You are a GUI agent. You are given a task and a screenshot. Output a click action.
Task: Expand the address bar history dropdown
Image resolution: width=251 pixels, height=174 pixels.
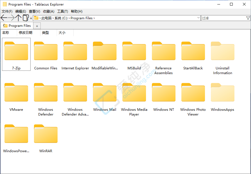198,18
